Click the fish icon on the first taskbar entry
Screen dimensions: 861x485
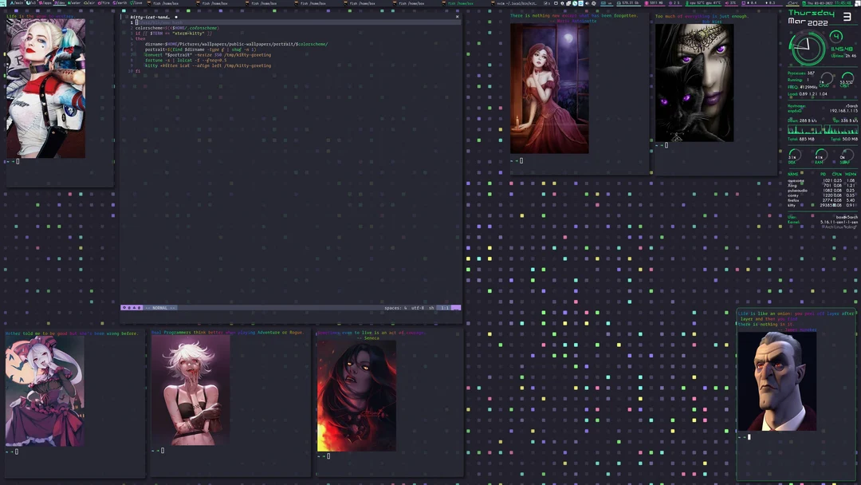(x=148, y=3)
